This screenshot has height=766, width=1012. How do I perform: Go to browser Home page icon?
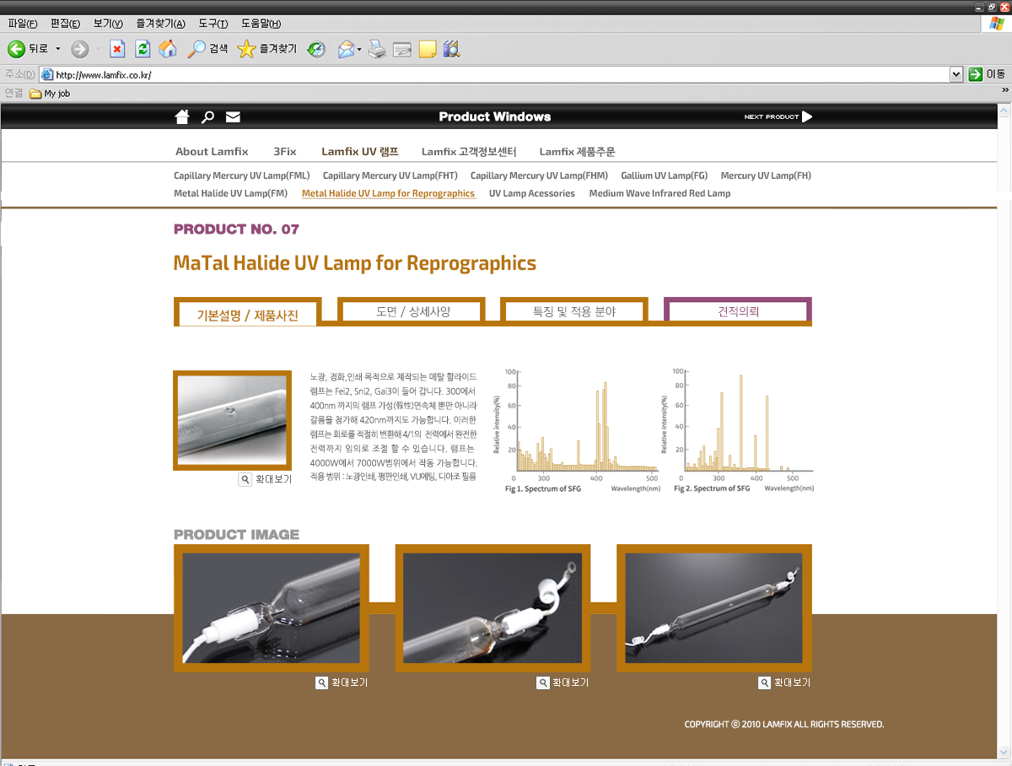pos(168,49)
